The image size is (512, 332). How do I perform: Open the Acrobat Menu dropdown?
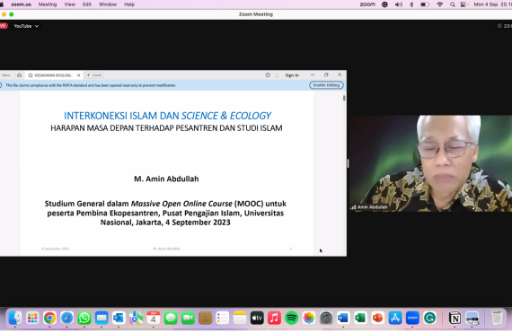(x=6, y=75)
